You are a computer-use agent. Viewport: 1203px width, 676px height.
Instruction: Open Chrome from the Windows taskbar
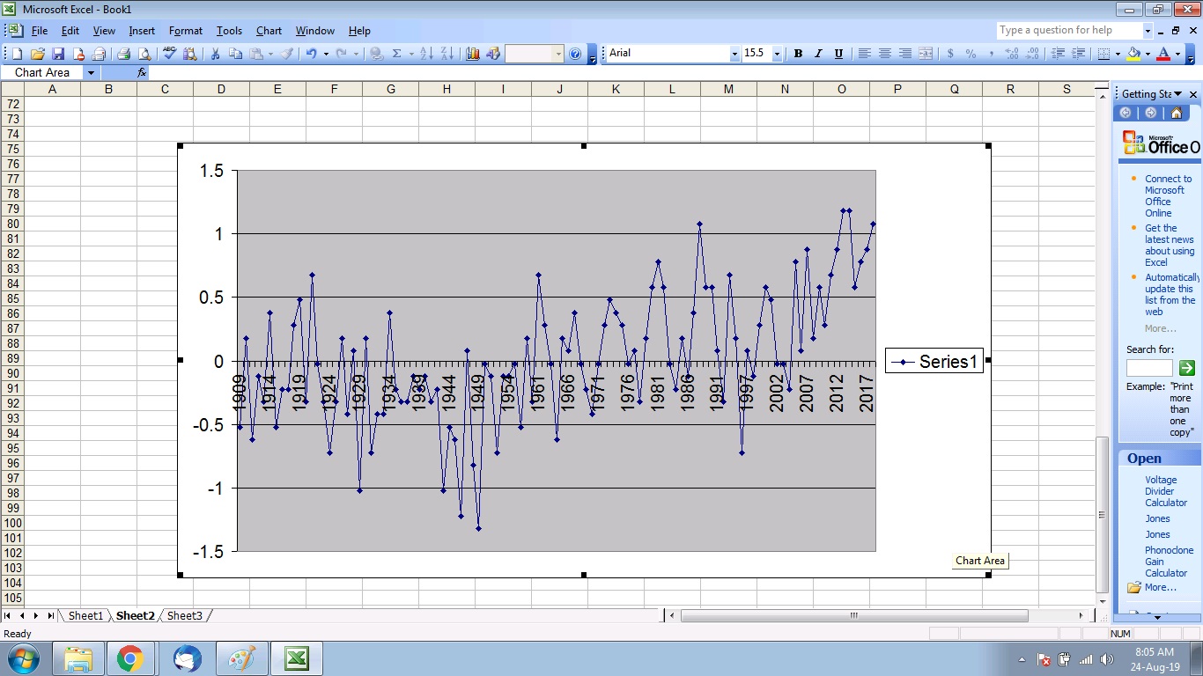[x=130, y=658]
